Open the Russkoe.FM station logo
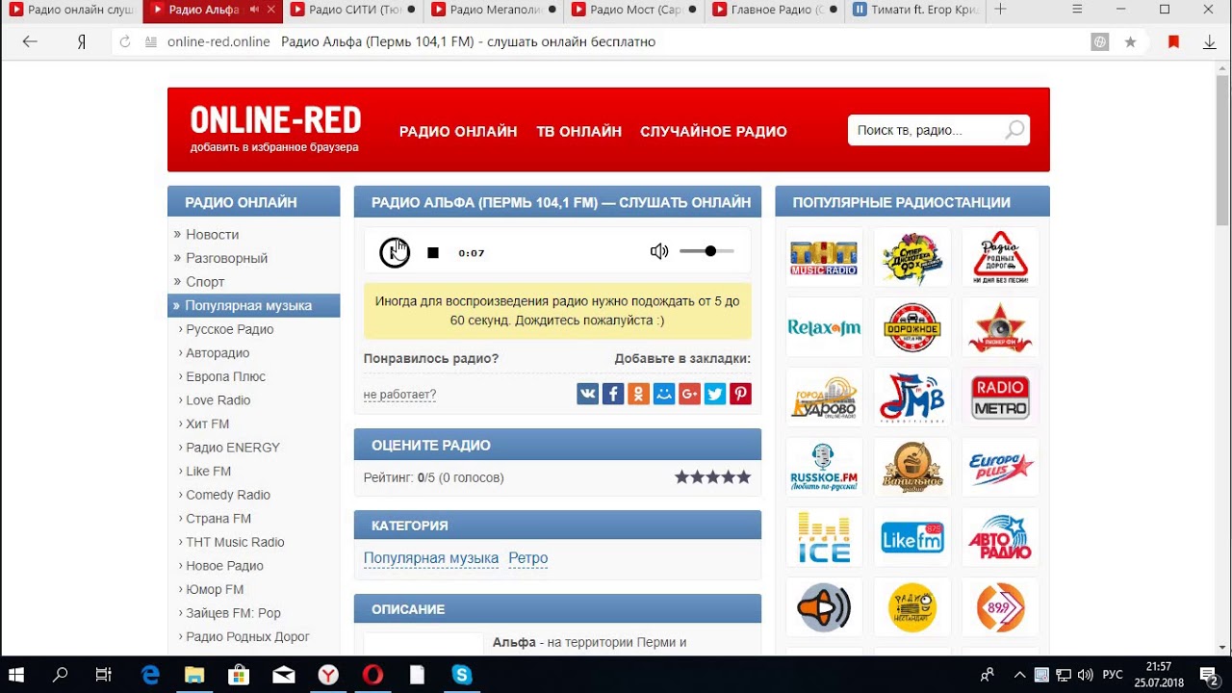 point(824,468)
